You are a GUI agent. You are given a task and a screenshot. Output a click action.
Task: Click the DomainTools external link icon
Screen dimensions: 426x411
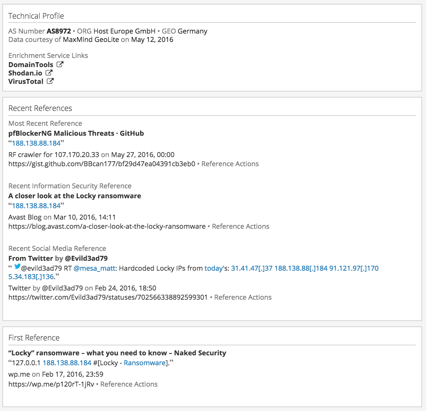(x=60, y=64)
